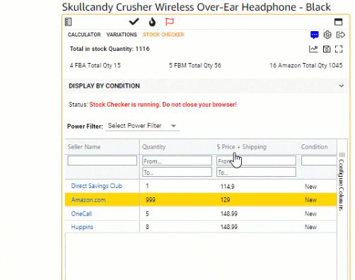Open the chart trend icon
Viewport: 355px width, 280px height.
(x=313, y=49)
